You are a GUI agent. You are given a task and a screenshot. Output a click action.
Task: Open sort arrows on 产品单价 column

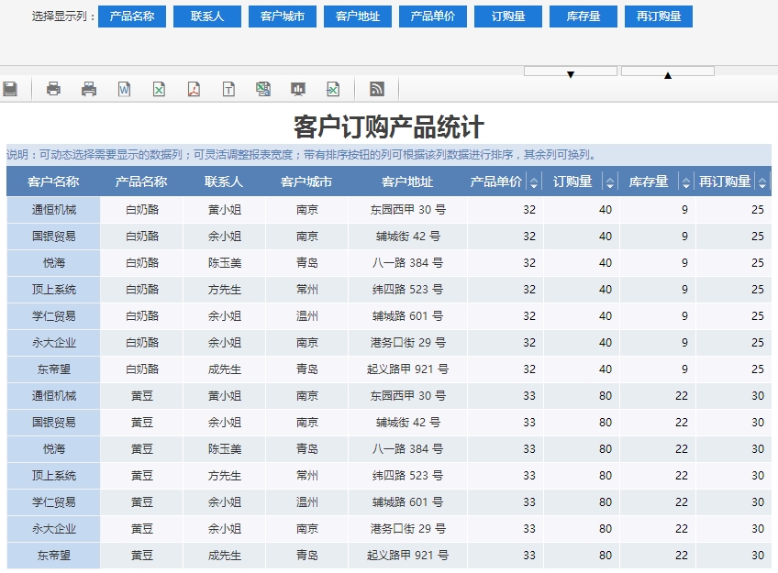tap(533, 182)
